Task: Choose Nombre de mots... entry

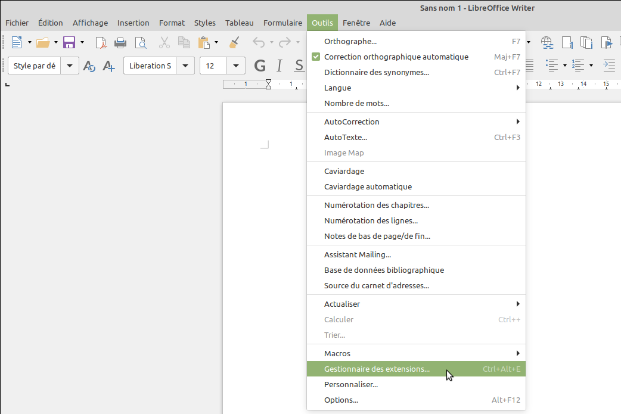Action: click(x=356, y=103)
